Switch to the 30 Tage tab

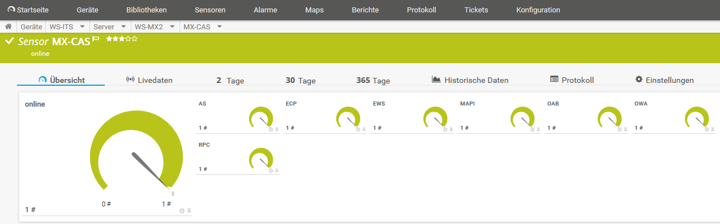pos(301,81)
